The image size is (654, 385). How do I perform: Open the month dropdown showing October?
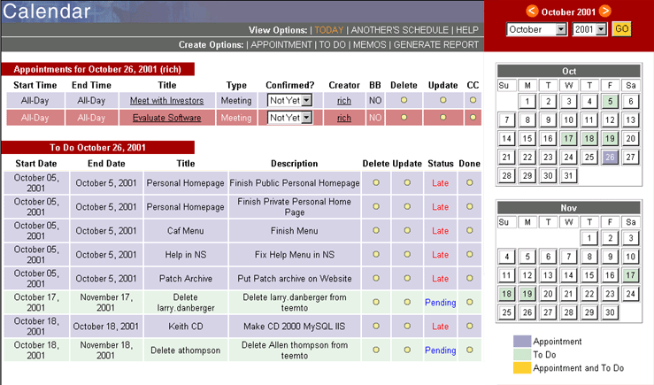click(536, 29)
